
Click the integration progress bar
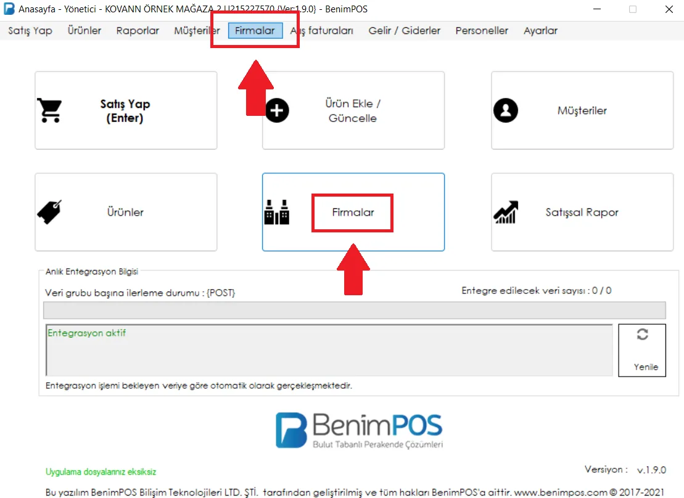355,310
